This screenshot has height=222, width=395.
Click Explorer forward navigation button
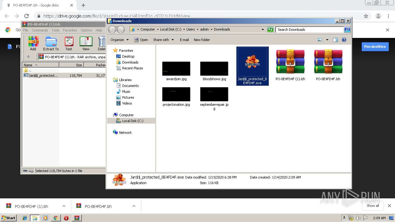(x=121, y=30)
